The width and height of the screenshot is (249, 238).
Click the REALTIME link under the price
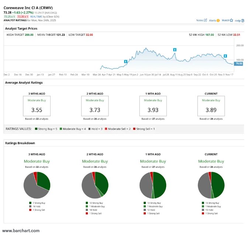tap(35, 17)
